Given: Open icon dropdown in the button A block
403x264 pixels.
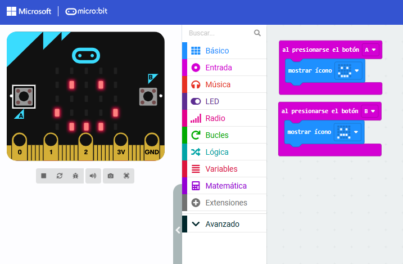Looking at the screenshot, I should pyautogui.click(x=348, y=70).
